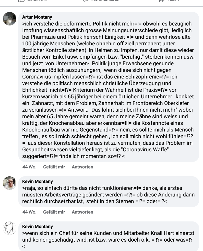Viewport: 203px width, 251px height.
Task: Reply to Artur Montany's comment via Antworten
Action: coord(82,167)
